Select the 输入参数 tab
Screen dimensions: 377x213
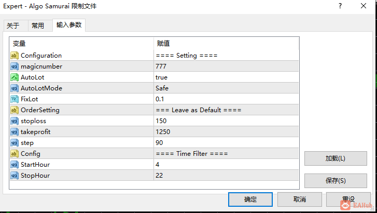69,25
